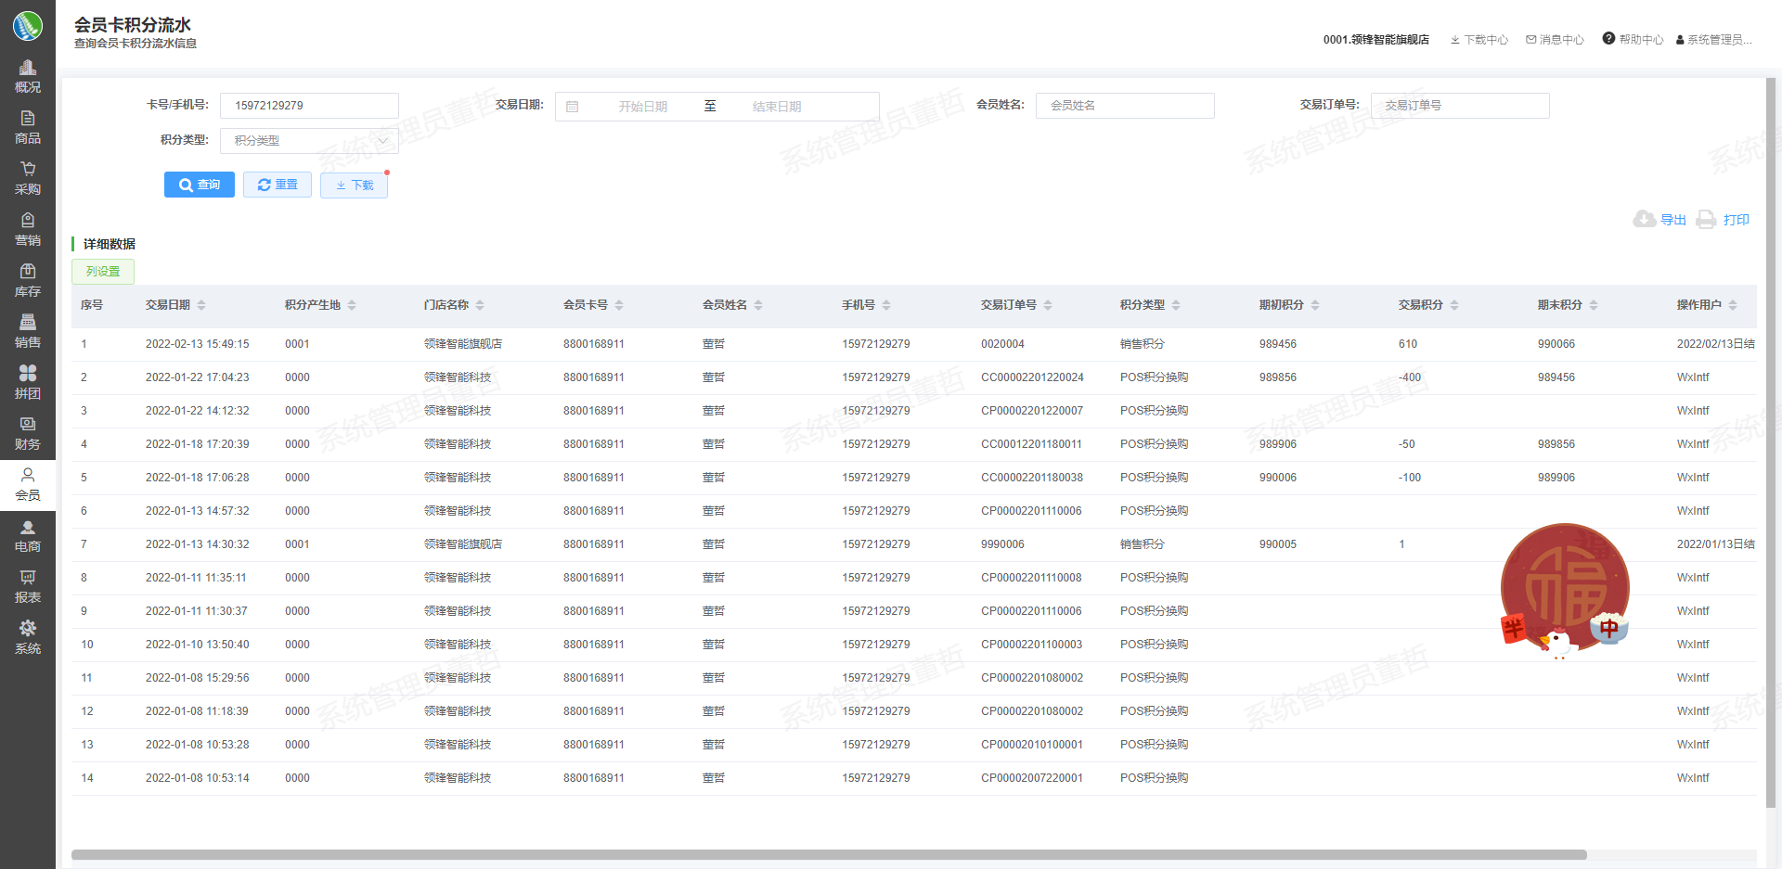Open the 报表 reports sidebar icon
The width and height of the screenshot is (1782, 869).
(x=28, y=579)
